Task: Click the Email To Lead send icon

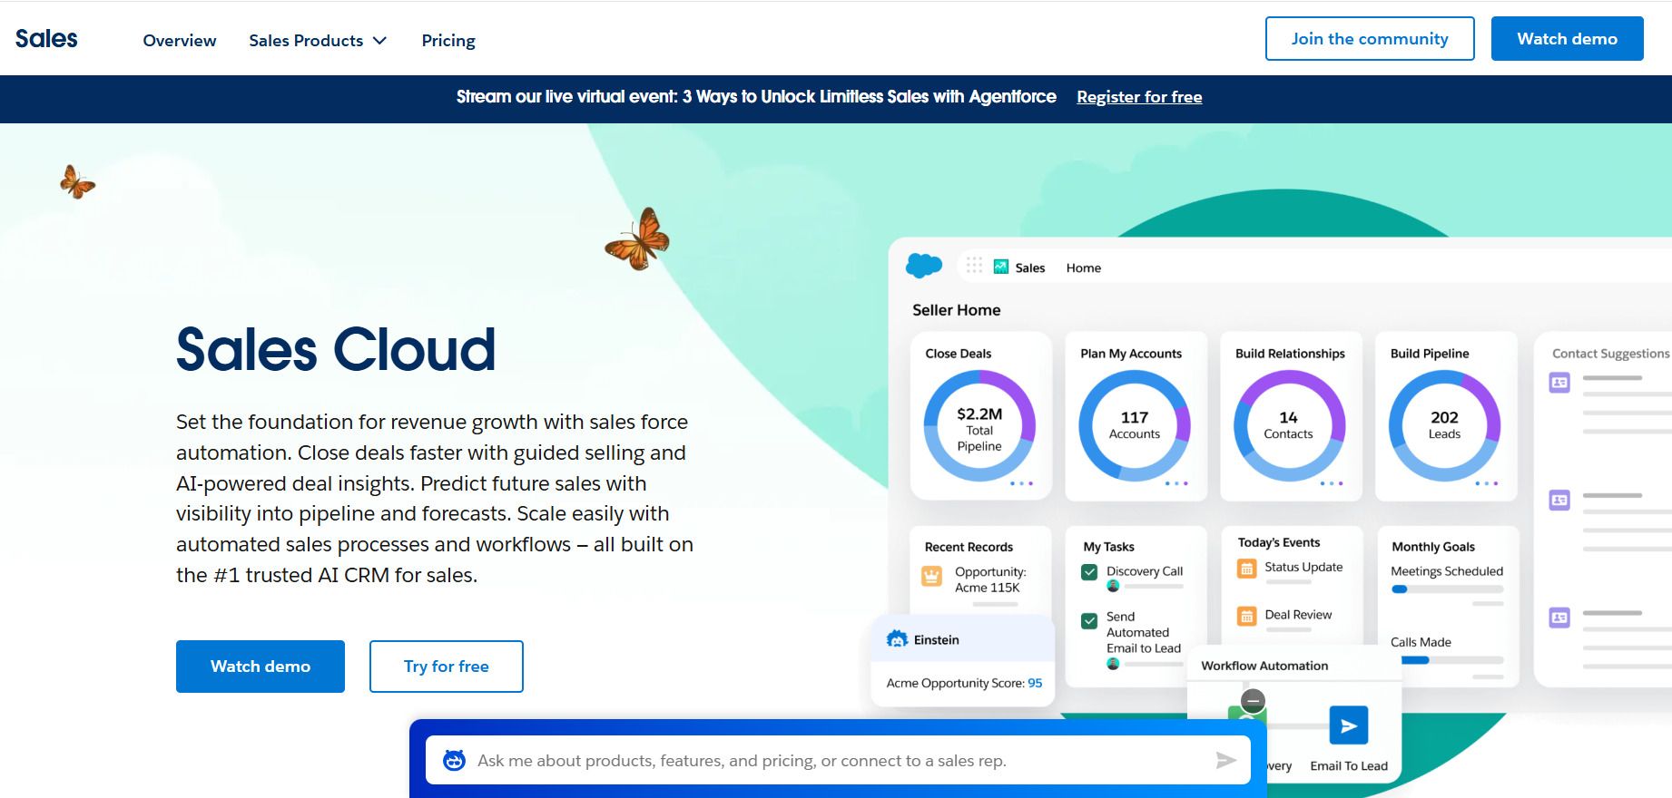Action: (x=1349, y=725)
